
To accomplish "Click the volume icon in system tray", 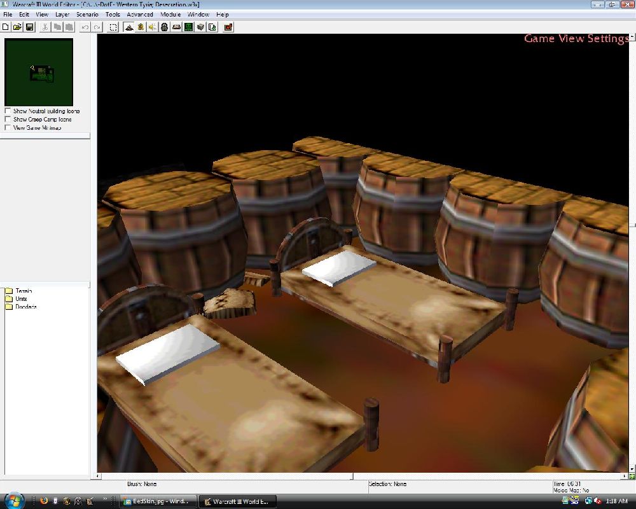I will (597, 501).
